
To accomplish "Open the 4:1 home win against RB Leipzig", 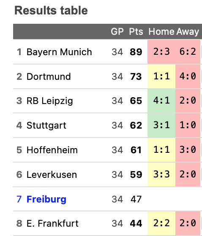I will (161, 101).
